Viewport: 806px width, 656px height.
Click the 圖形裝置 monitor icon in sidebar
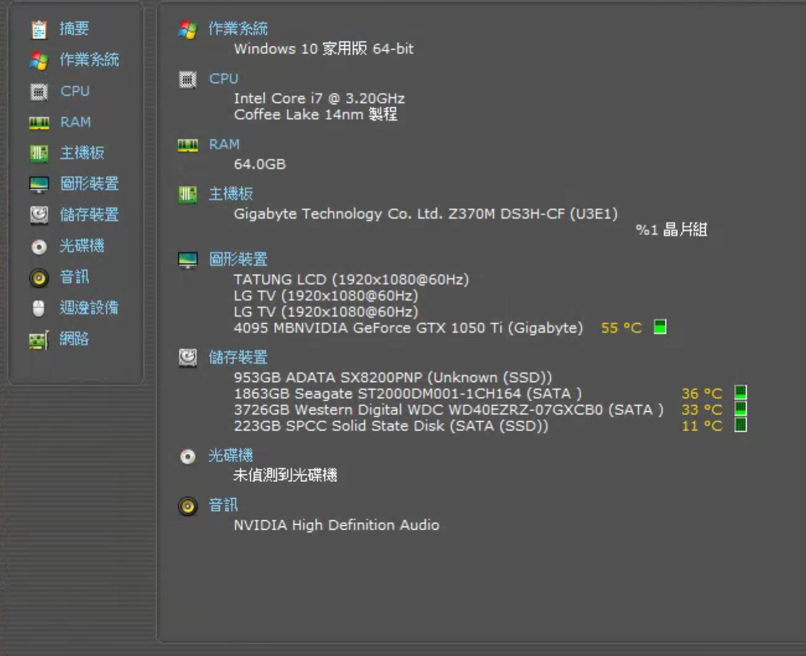coord(39,184)
